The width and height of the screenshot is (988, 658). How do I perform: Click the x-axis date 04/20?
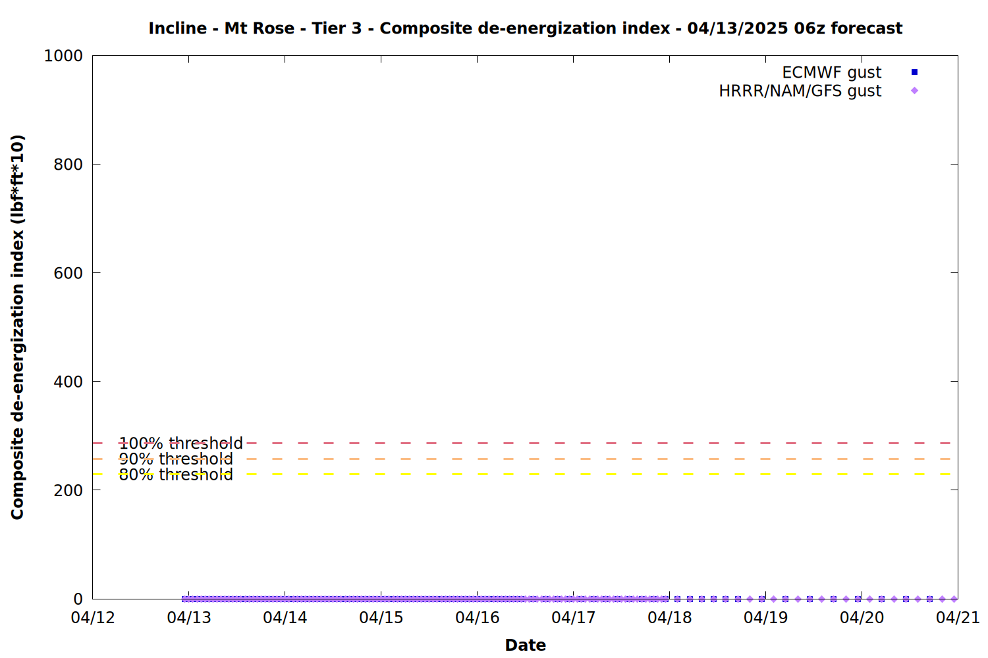click(862, 618)
